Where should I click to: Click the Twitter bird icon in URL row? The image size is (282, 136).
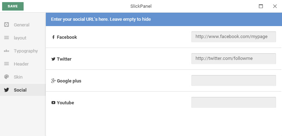click(53, 59)
